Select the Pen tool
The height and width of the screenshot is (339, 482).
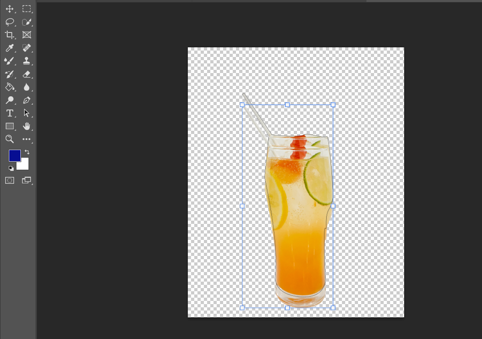click(x=26, y=100)
